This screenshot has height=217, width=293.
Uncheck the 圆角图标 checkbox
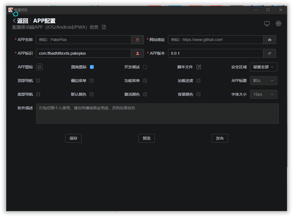coord(92,67)
